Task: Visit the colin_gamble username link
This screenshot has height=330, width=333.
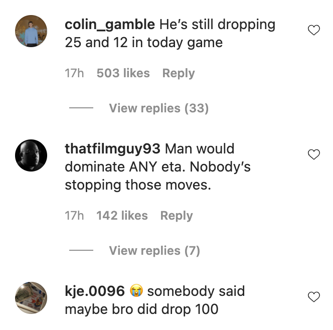Action: [x=110, y=25]
